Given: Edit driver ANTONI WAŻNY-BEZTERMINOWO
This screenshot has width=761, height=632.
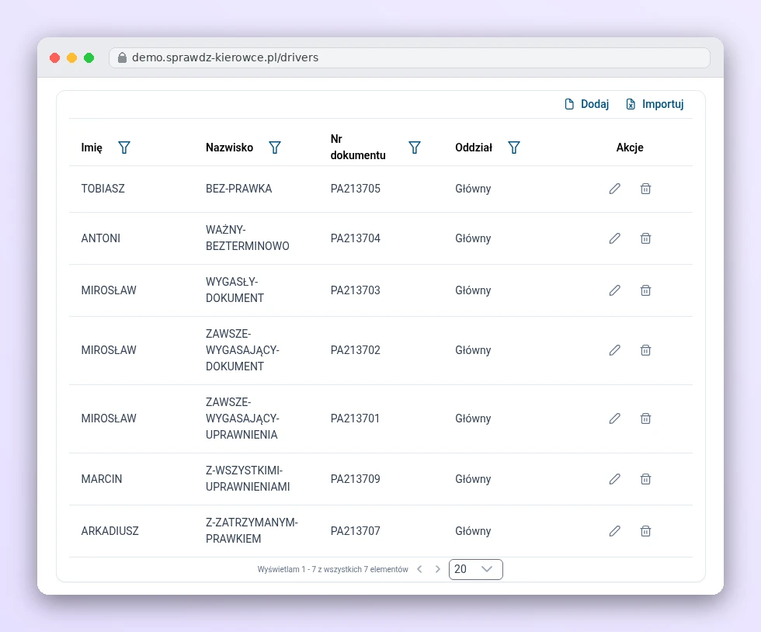Looking at the screenshot, I should tap(615, 238).
